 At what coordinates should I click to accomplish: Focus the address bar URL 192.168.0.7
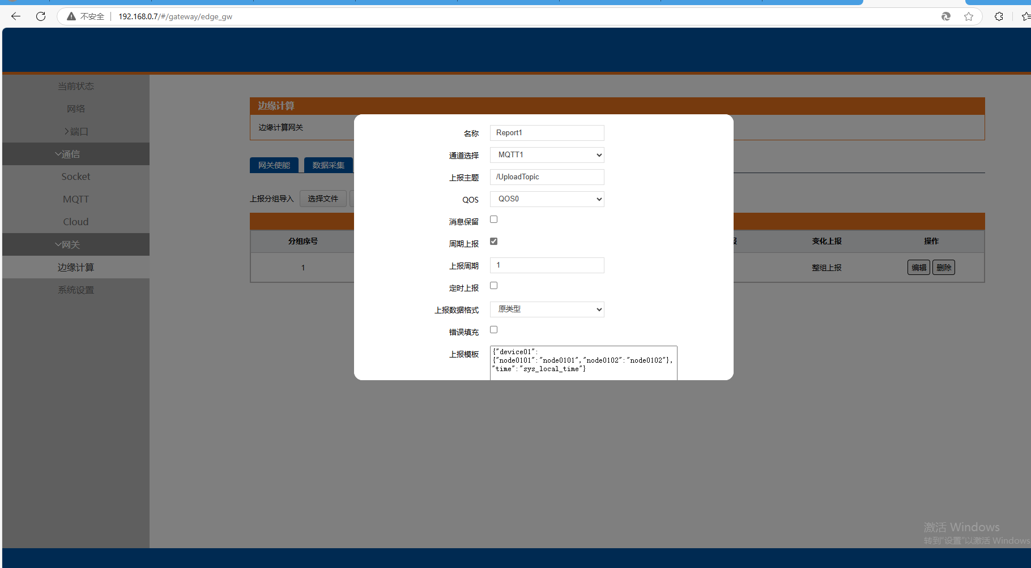175,16
